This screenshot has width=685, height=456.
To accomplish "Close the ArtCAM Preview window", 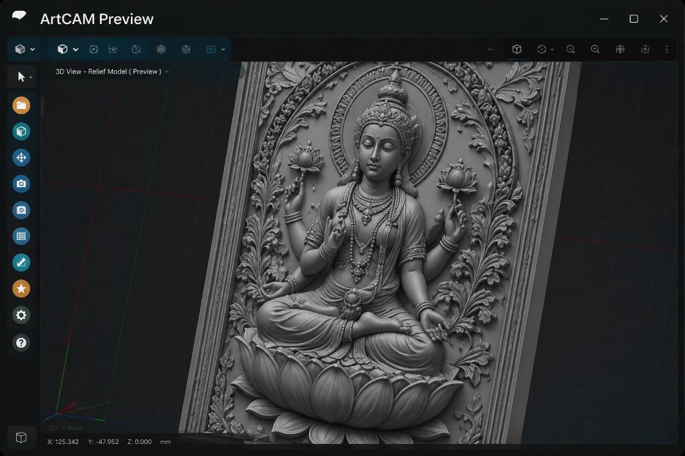I will [x=664, y=19].
